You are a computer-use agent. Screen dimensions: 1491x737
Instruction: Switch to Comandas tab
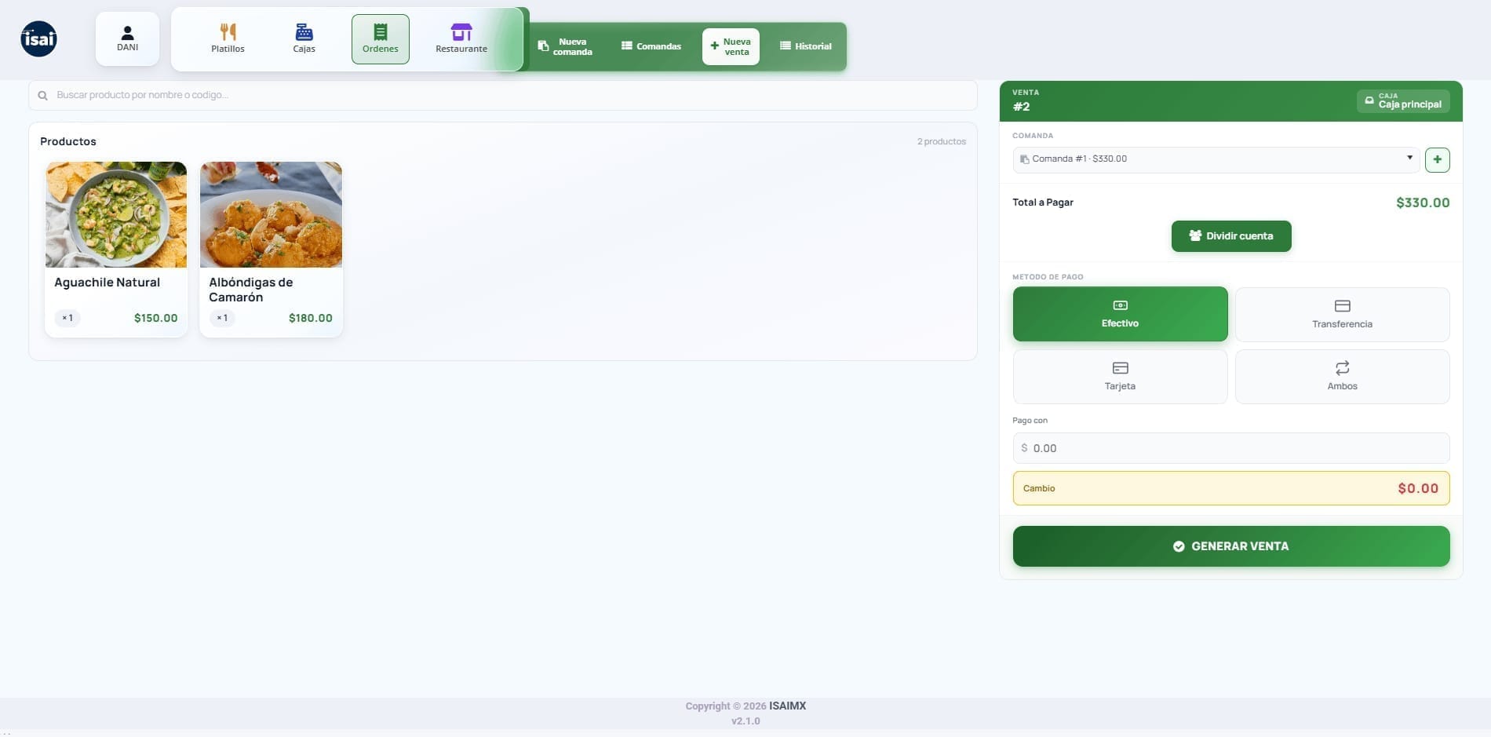[x=651, y=46]
